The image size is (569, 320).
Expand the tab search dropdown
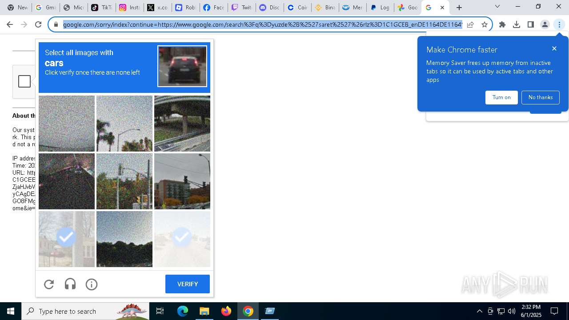(497, 7)
